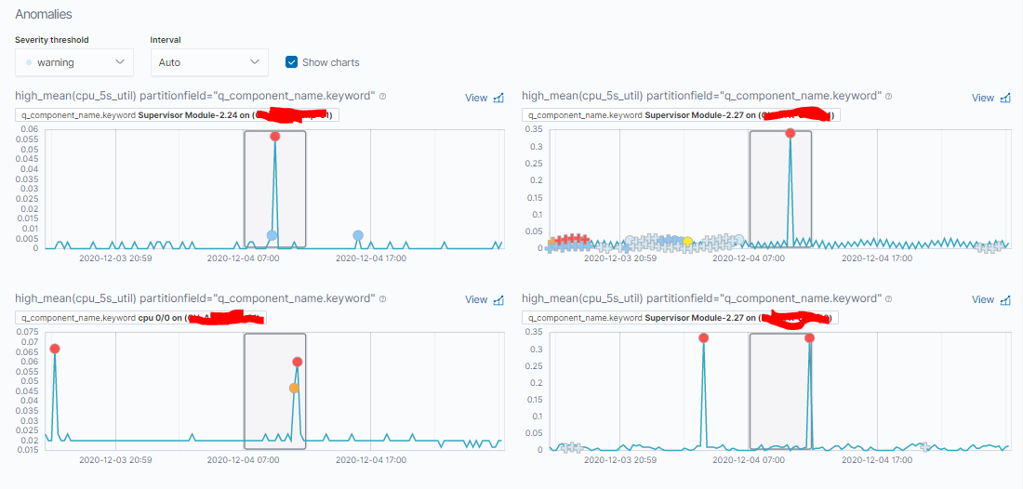This screenshot has width=1023, height=489.
Task: Click View link on top-right Supervisor Module-2.27 chart
Action: pyautogui.click(x=983, y=98)
